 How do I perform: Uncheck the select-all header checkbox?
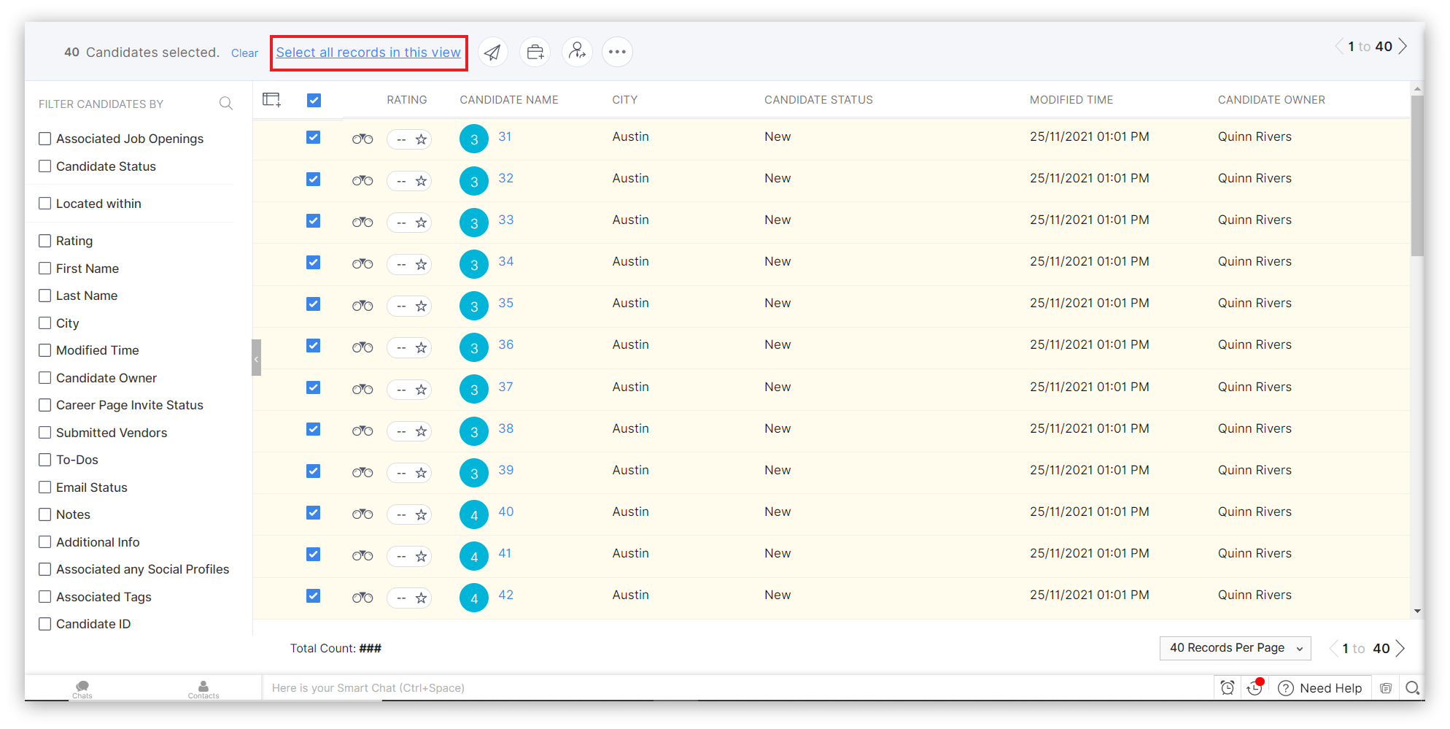coord(314,100)
